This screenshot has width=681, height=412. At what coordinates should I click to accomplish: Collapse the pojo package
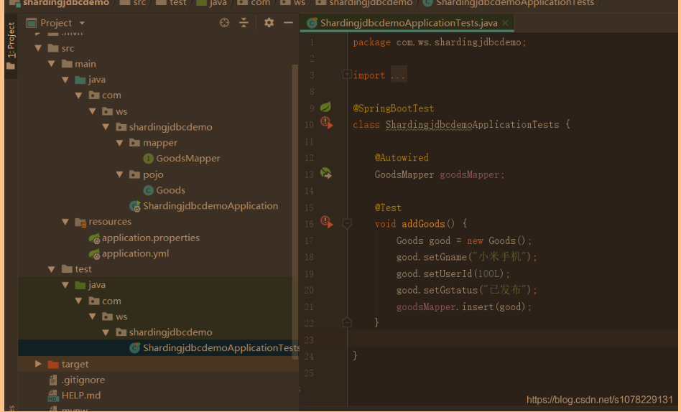(x=119, y=174)
